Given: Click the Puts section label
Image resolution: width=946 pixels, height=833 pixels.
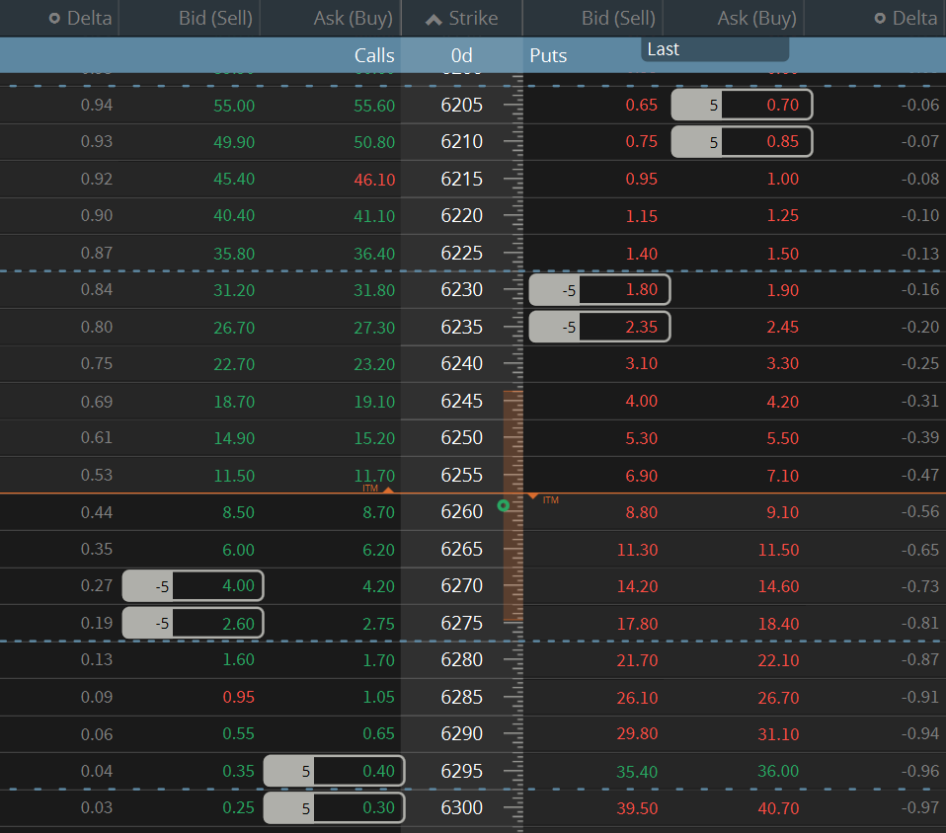Looking at the screenshot, I should coord(548,55).
